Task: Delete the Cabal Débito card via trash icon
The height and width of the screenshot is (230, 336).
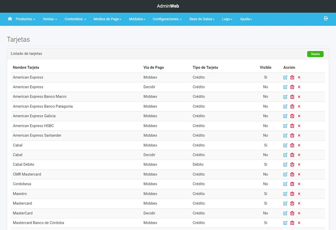Action: pyautogui.click(x=292, y=165)
